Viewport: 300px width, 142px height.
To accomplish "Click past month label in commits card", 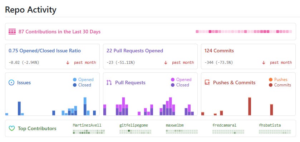I will (x=281, y=62).
